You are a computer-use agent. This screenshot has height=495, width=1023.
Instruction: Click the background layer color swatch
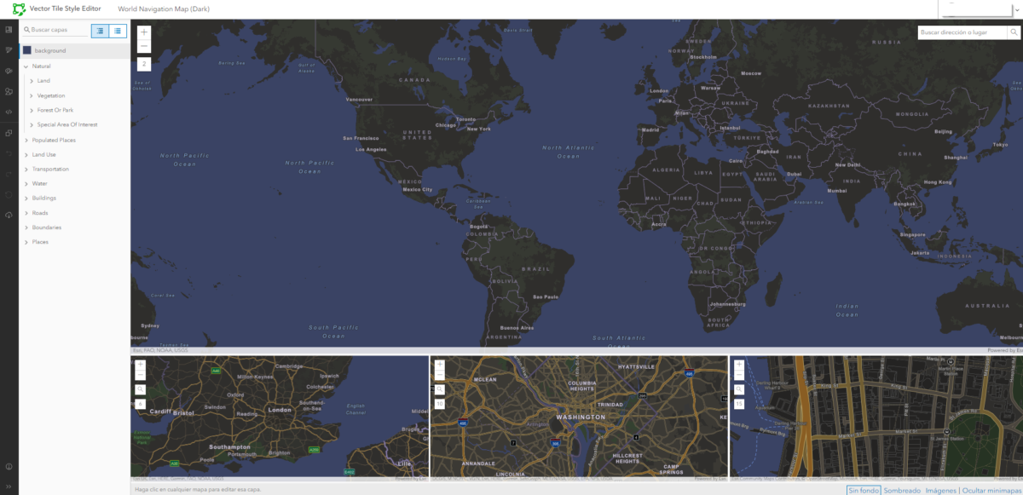(29, 50)
